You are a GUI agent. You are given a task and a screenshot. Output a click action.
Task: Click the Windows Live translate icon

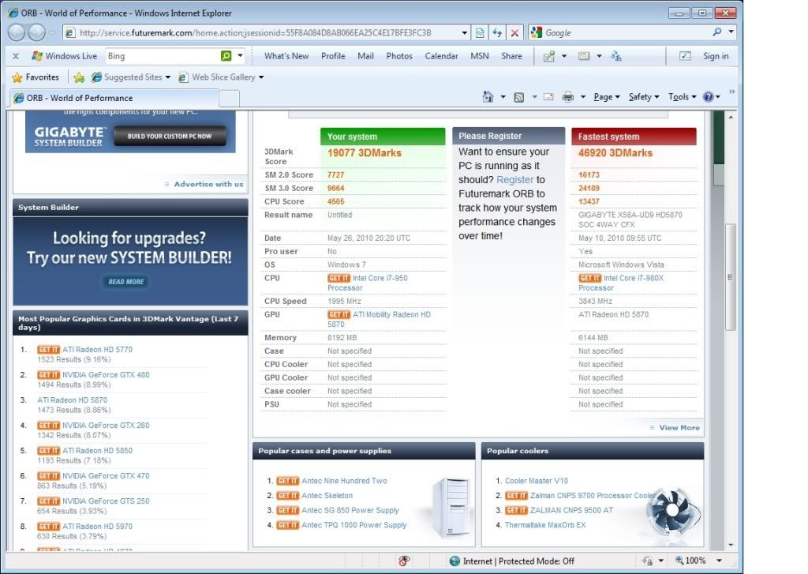pos(615,56)
